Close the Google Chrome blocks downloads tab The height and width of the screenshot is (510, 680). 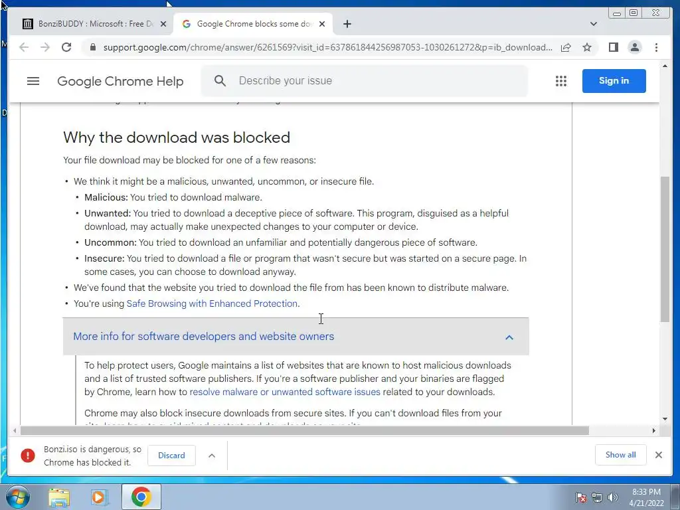point(322,24)
